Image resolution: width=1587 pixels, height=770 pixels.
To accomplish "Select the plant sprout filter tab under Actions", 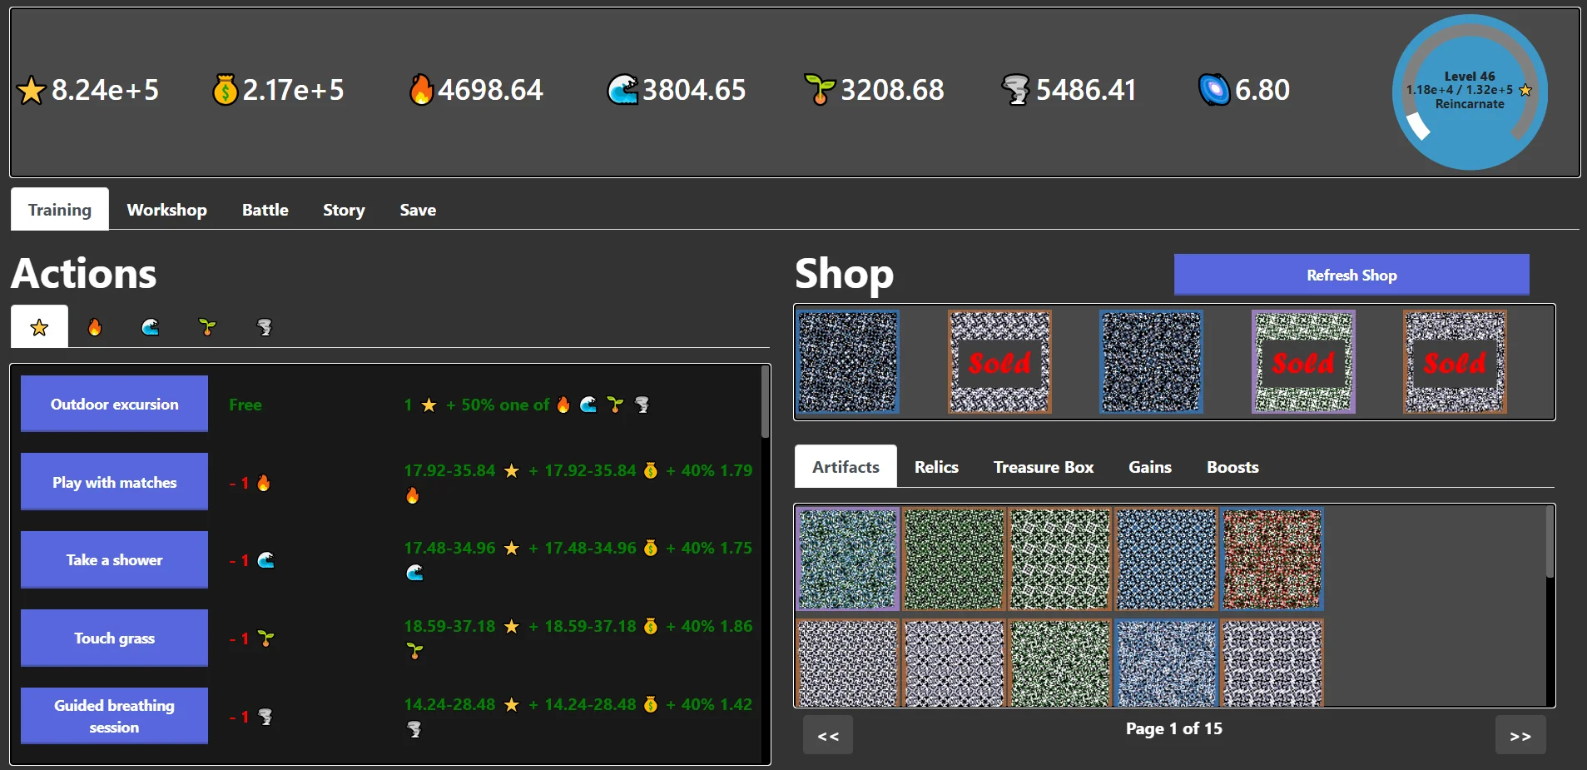I will (207, 327).
